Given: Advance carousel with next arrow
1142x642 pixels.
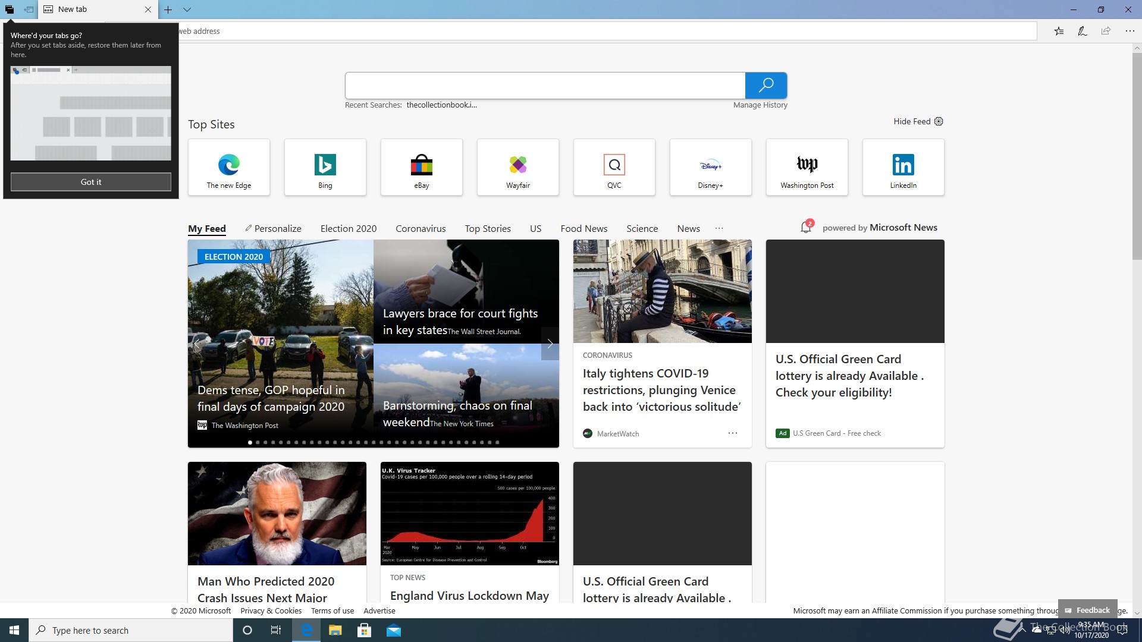Looking at the screenshot, I should [550, 344].
